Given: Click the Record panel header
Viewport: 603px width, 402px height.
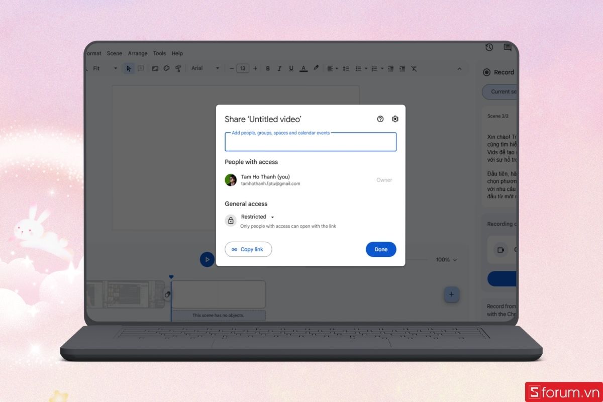Looking at the screenshot, I should click(x=498, y=72).
